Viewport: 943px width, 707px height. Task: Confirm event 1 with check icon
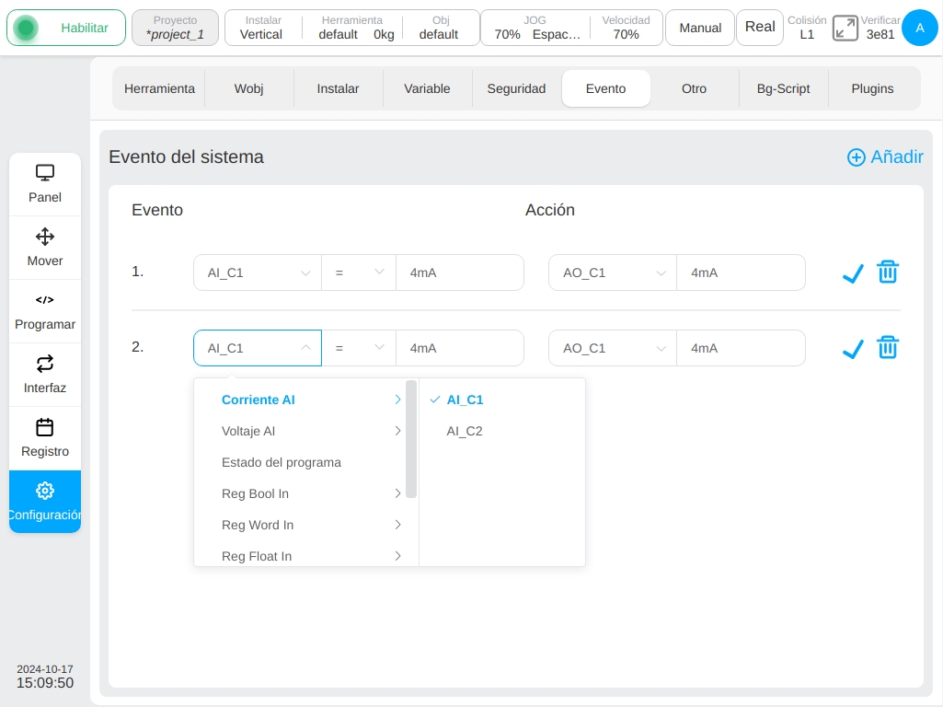pyautogui.click(x=853, y=273)
